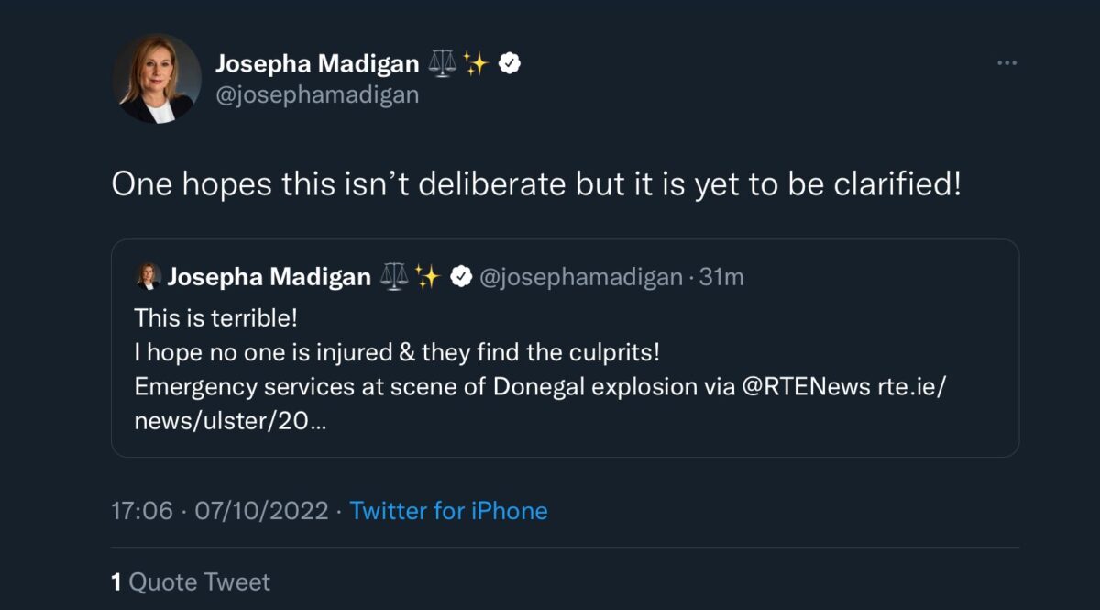This screenshot has width=1100, height=610.
Task: View the '1 Quote Tweet' list
Action: (x=191, y=582)
